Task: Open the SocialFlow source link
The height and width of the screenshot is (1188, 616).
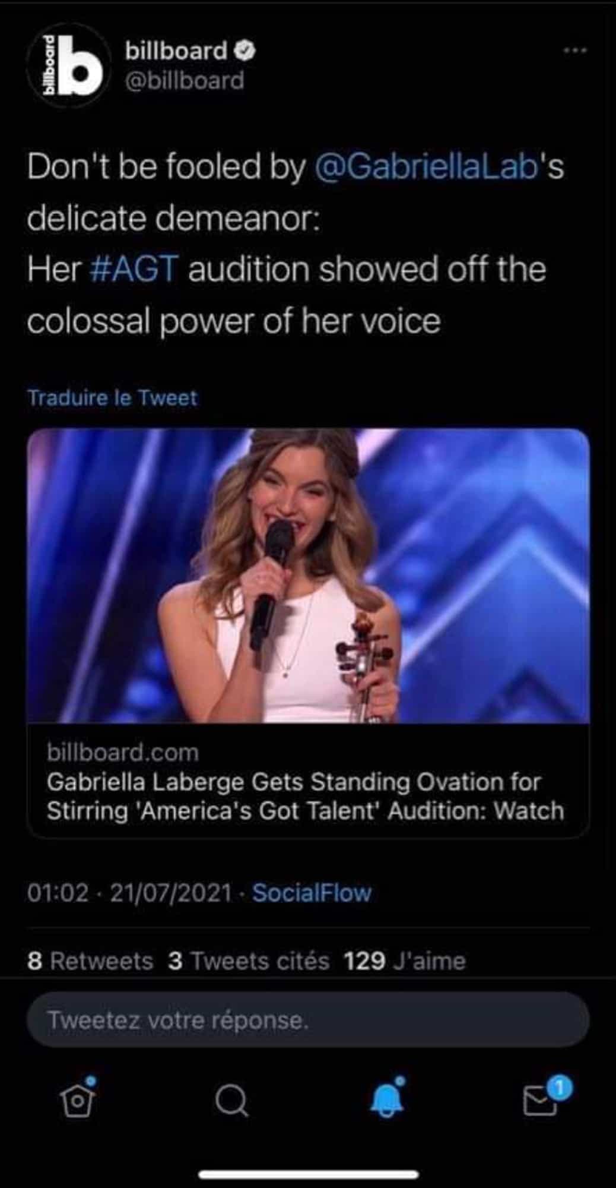Action: point(312,892)
